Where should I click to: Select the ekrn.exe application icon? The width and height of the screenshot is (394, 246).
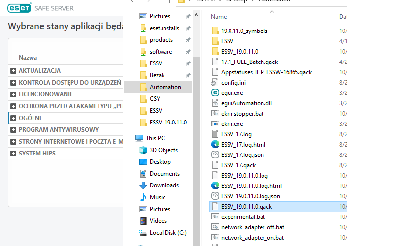(215, 124)
